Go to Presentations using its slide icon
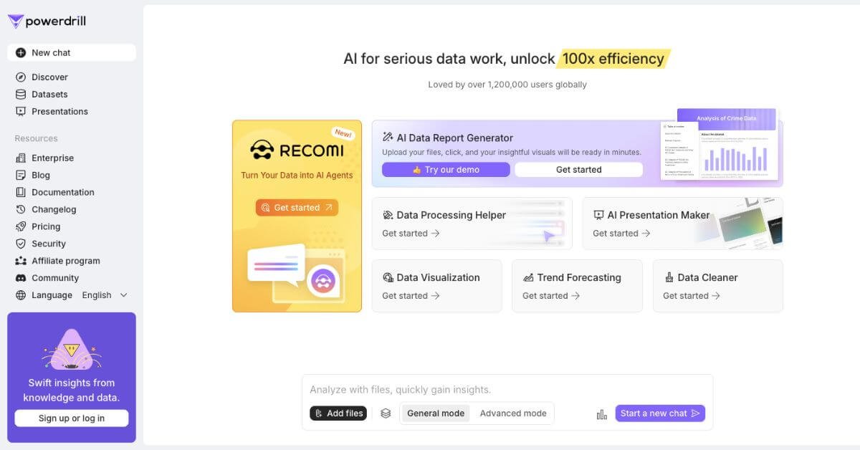860x450 pixels. [x=21, y=111]
